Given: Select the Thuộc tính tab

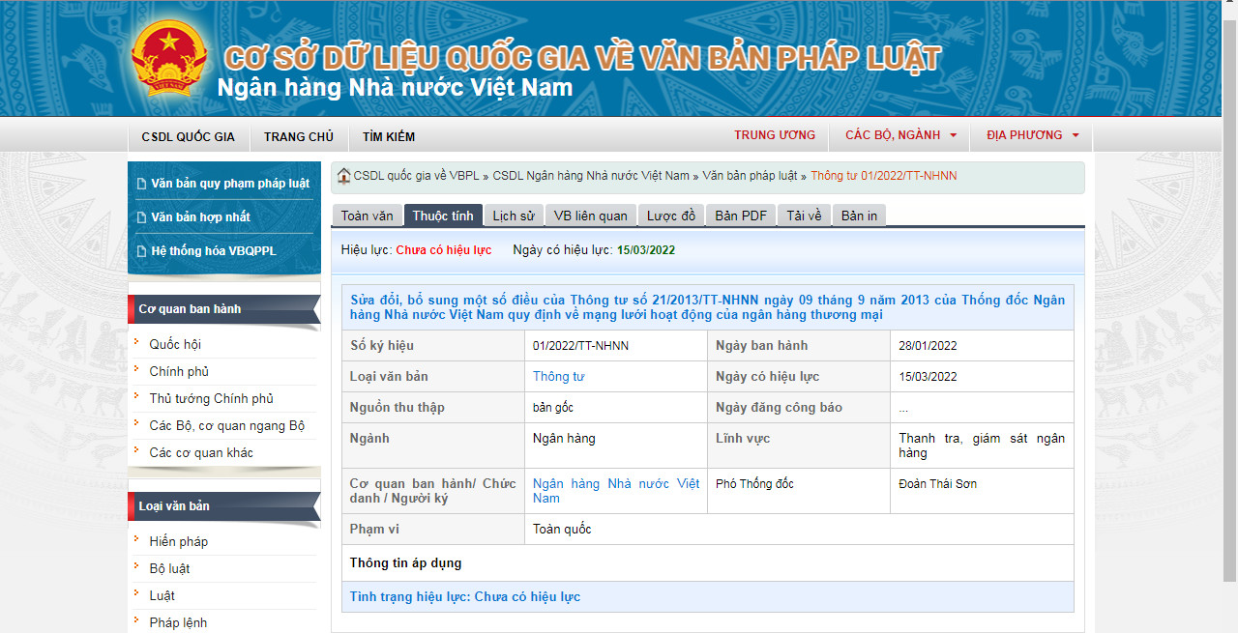Looking at the screenshot, I should (443, 216).
